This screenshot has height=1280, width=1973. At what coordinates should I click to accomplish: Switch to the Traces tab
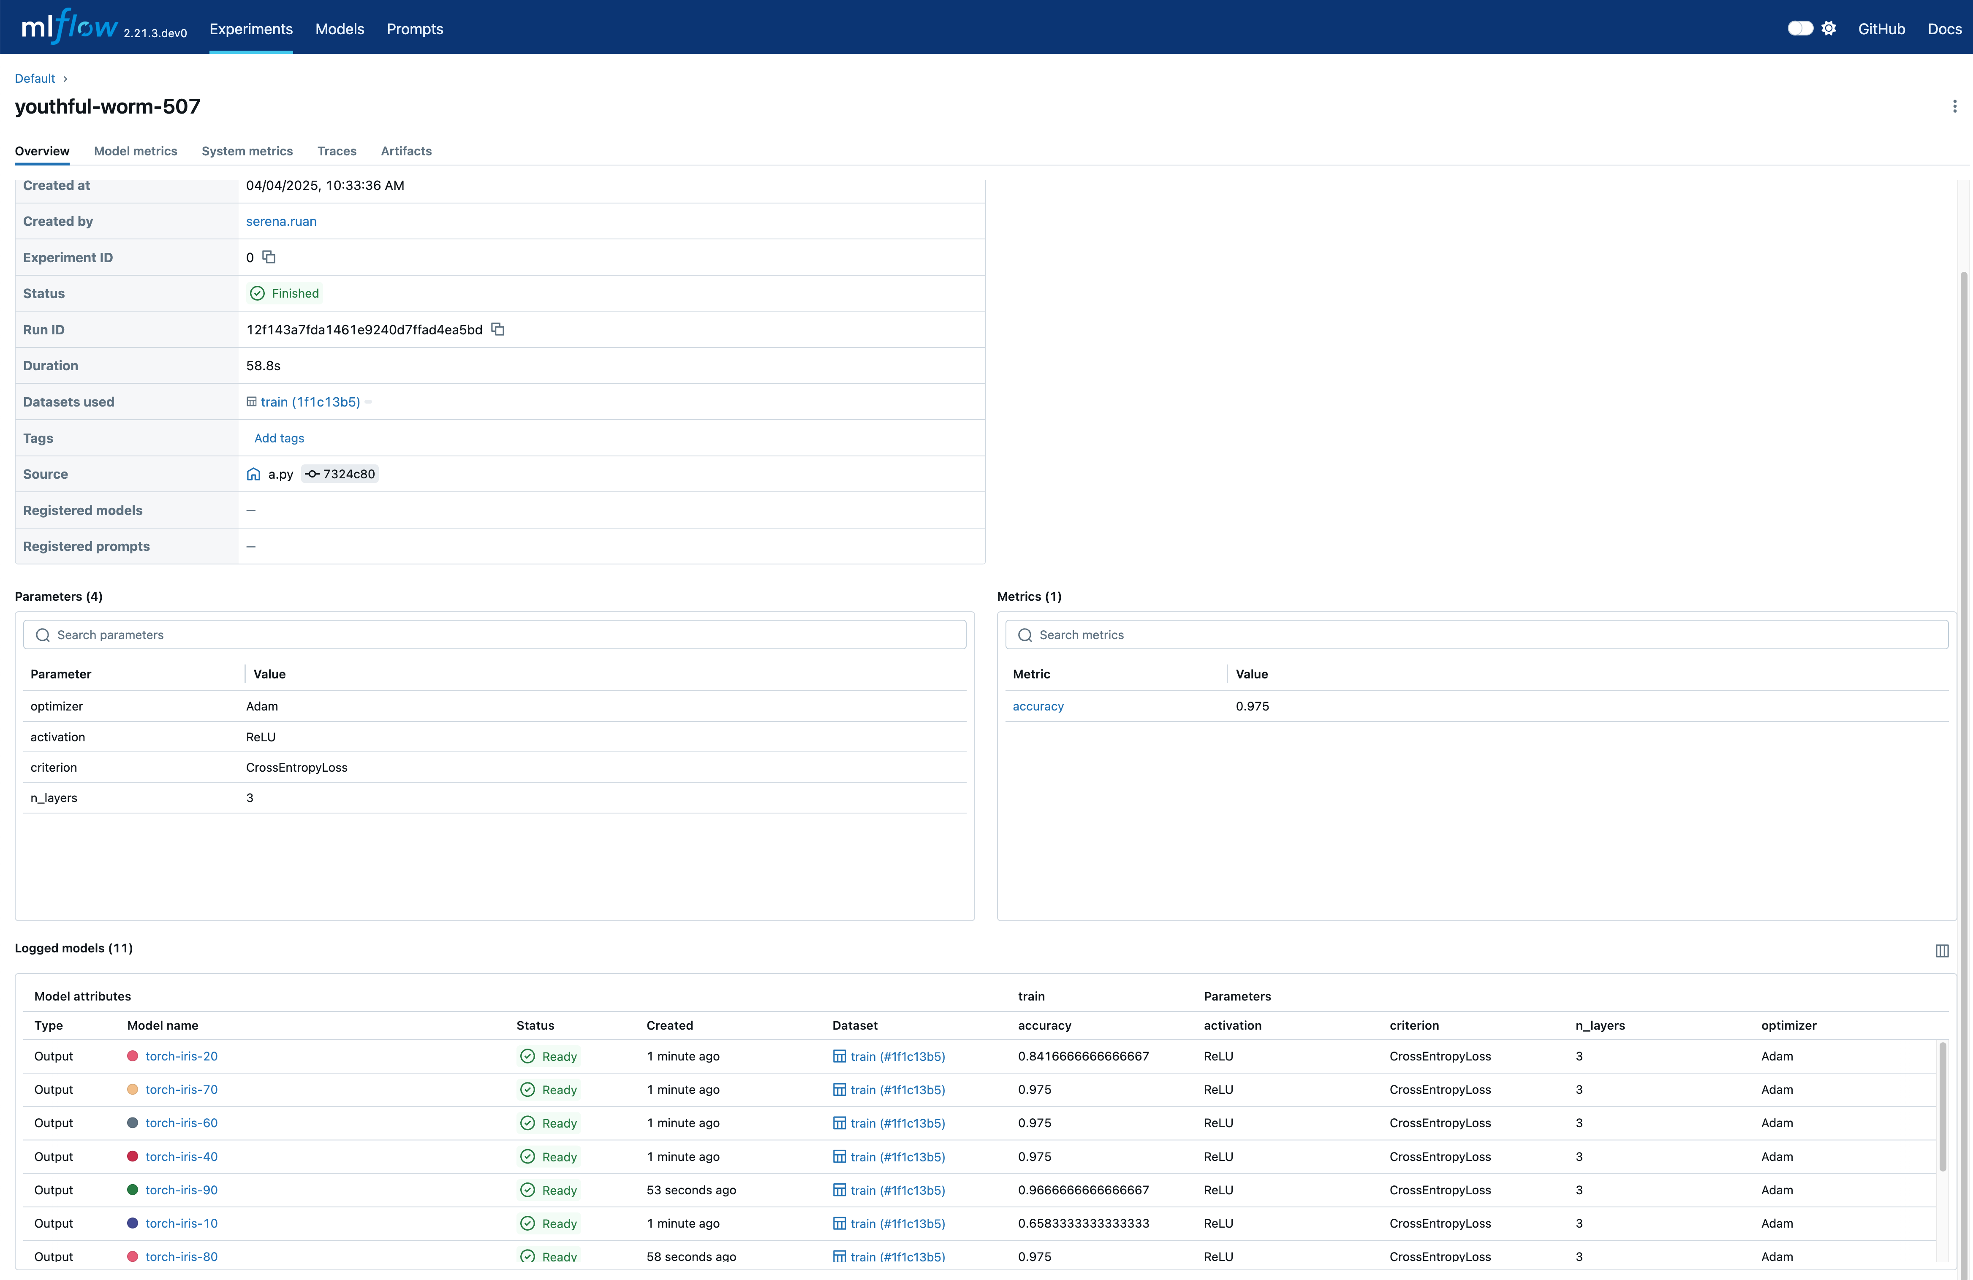click(337, 151)
